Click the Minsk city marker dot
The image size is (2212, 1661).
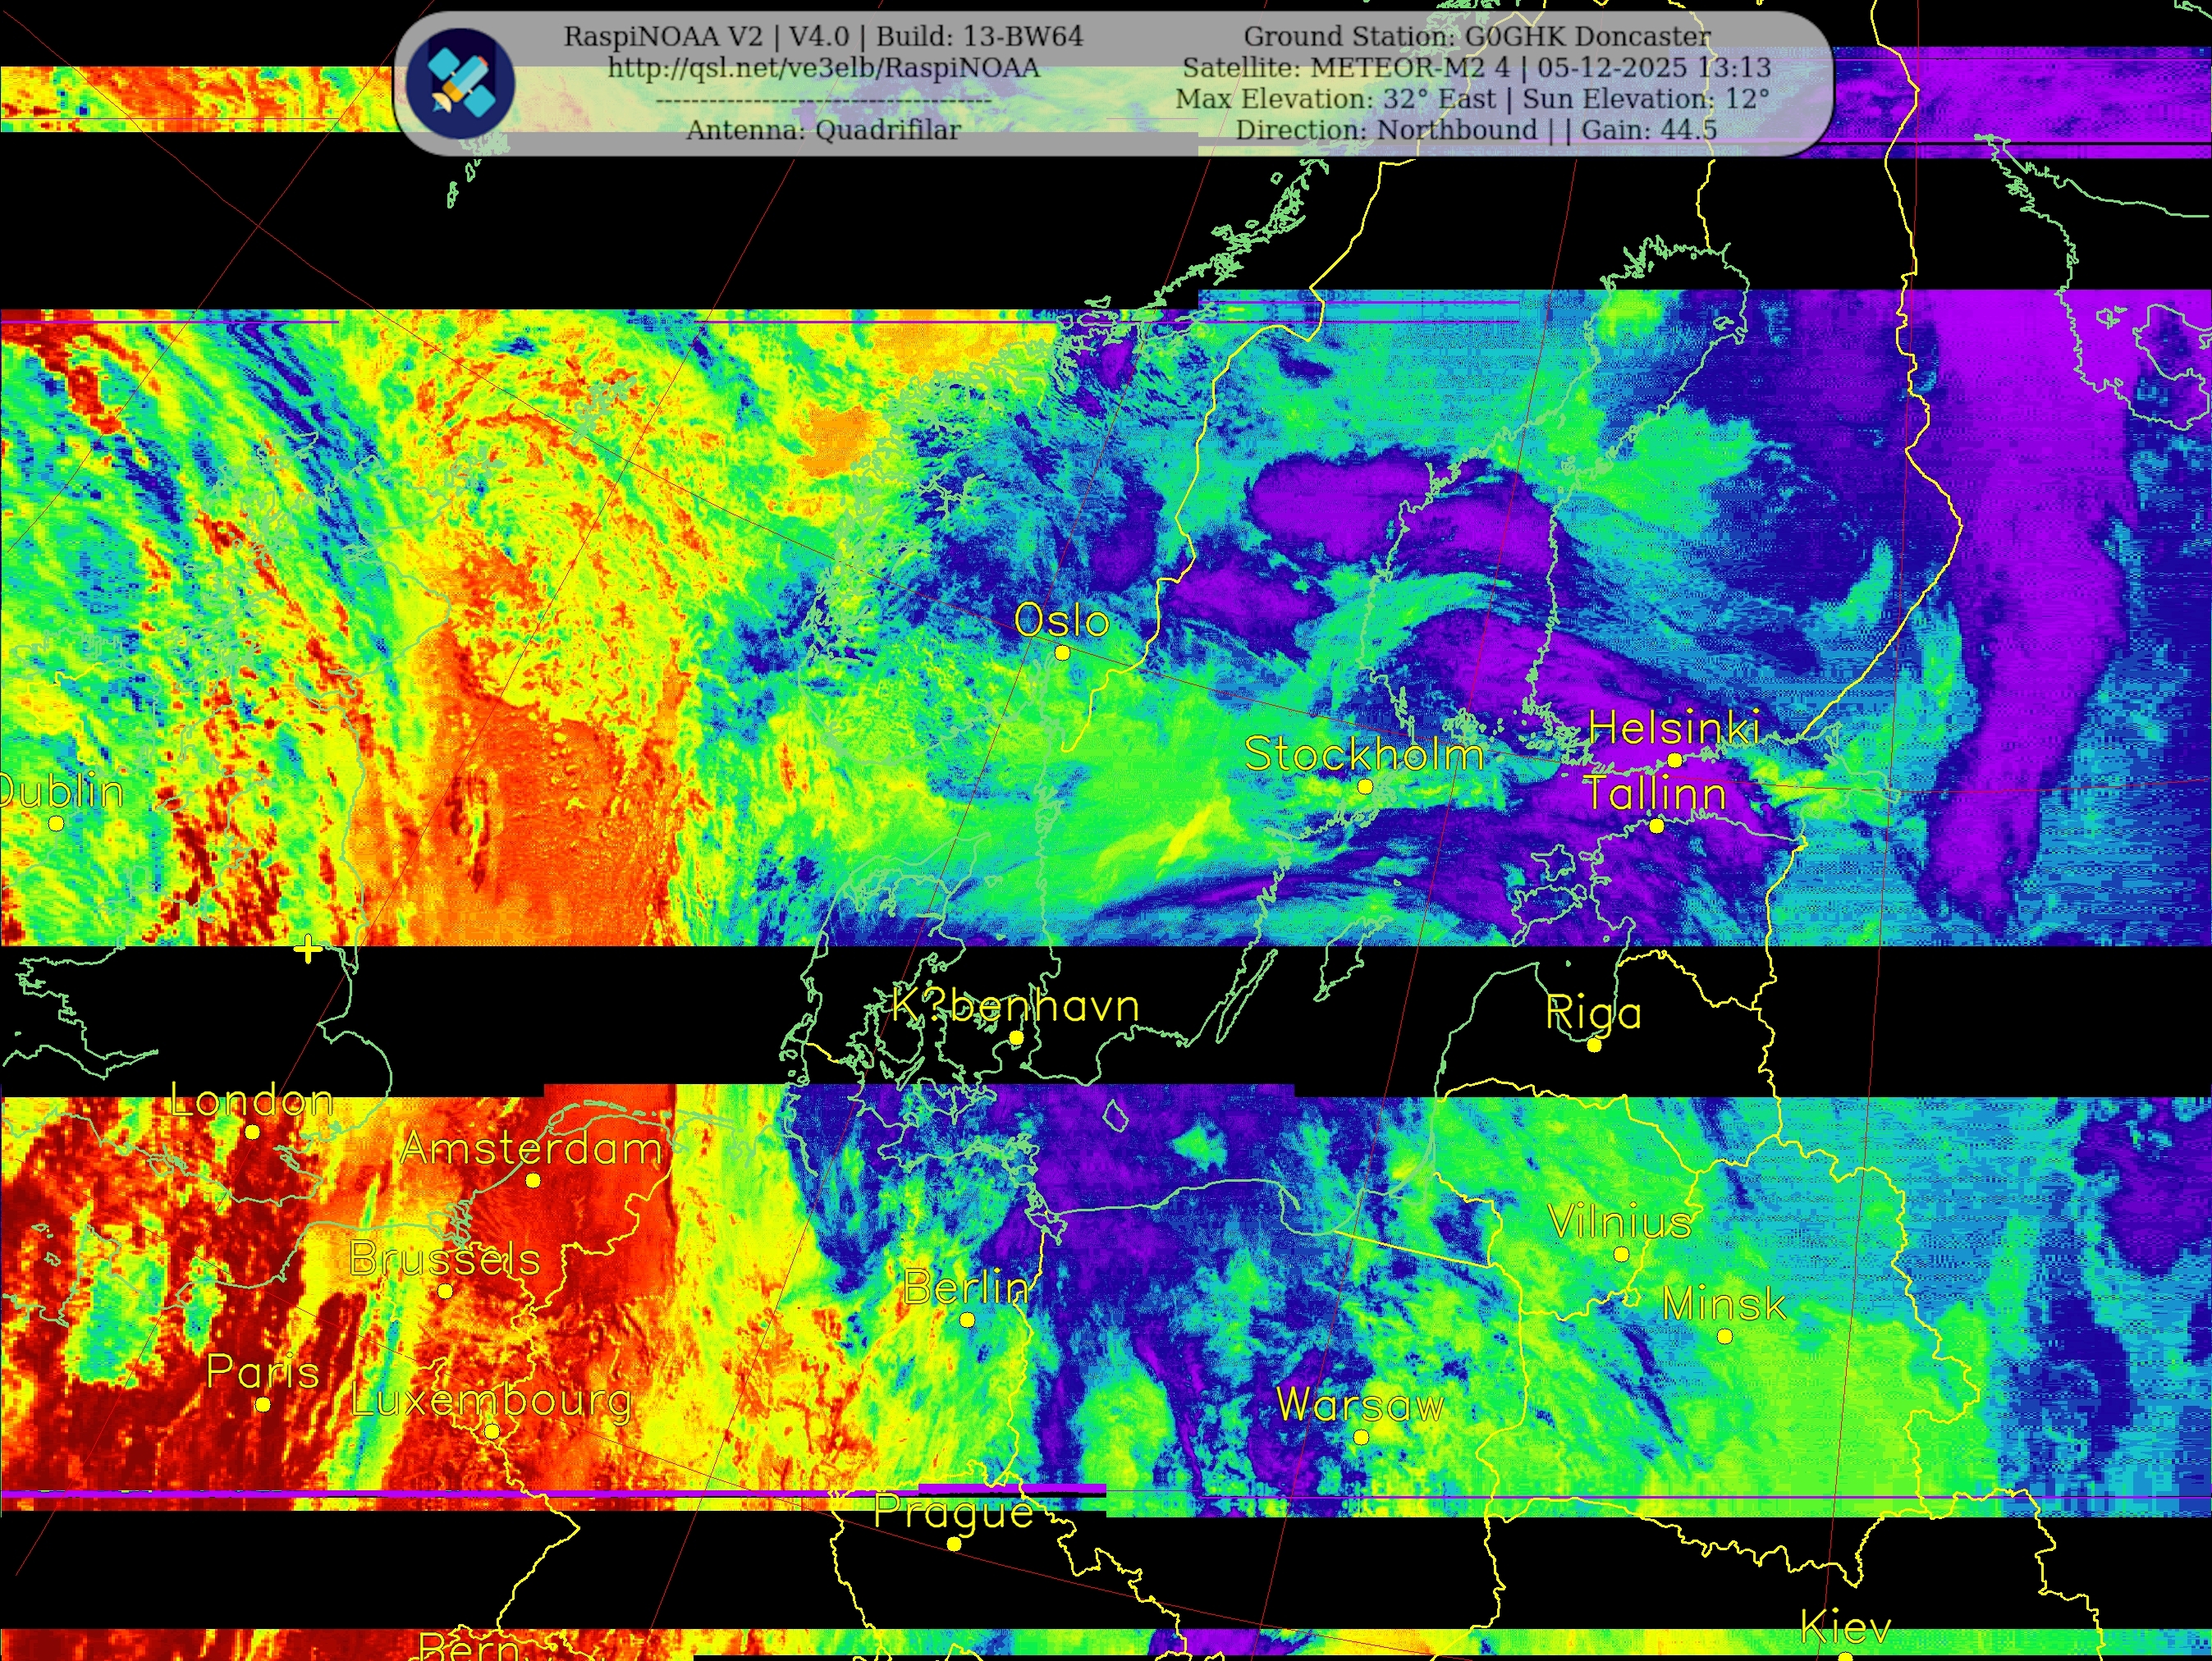point(1724,1336)
